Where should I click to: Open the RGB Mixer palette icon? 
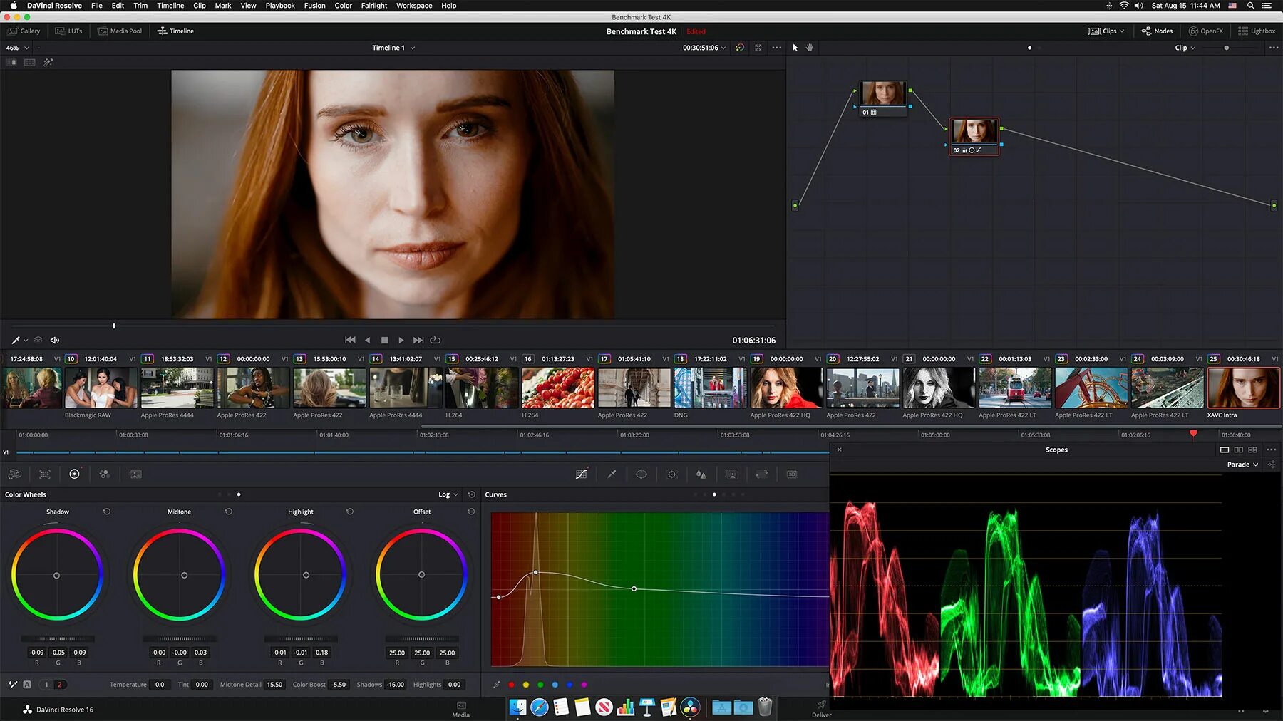[105, 474]
